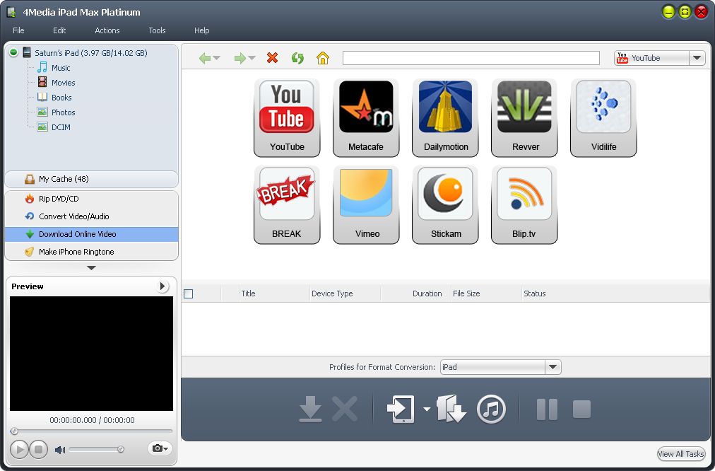
Task: Open My Cache (48)
Action: click(x=92, y=179)
